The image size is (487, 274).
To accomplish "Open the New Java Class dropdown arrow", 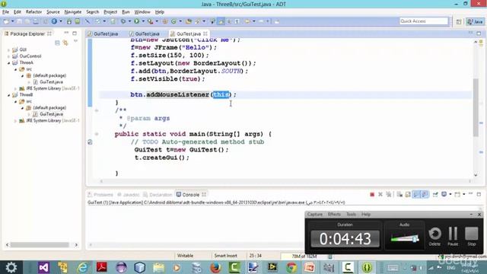I will [x=180, y=21].
